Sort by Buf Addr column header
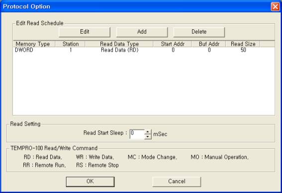The height and width of the screenshot is (193, 282). click(x=208, y=44)
